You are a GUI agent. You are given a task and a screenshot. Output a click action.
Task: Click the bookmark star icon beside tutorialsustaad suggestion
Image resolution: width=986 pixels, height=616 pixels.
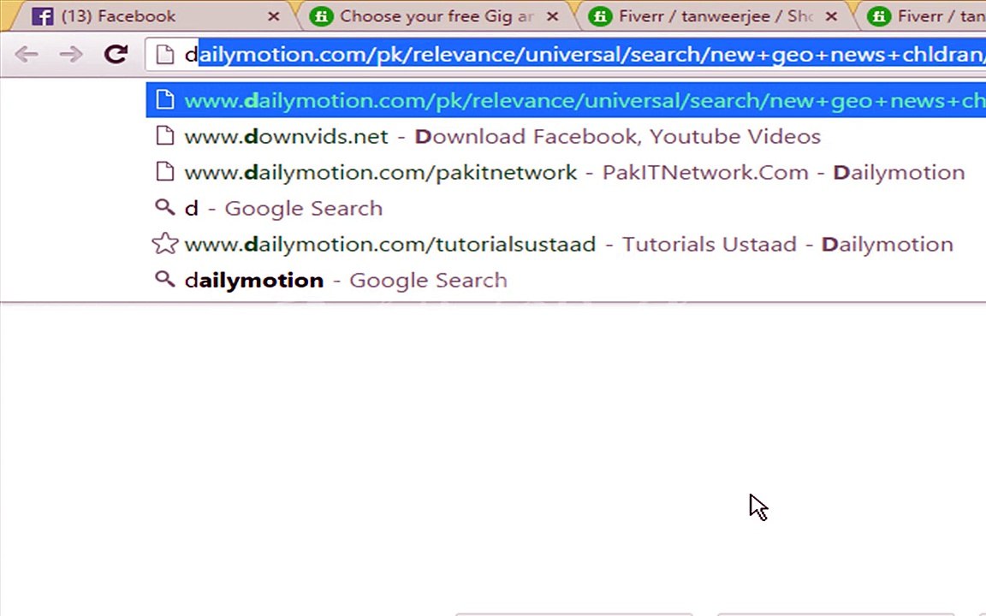coord(164,243)
